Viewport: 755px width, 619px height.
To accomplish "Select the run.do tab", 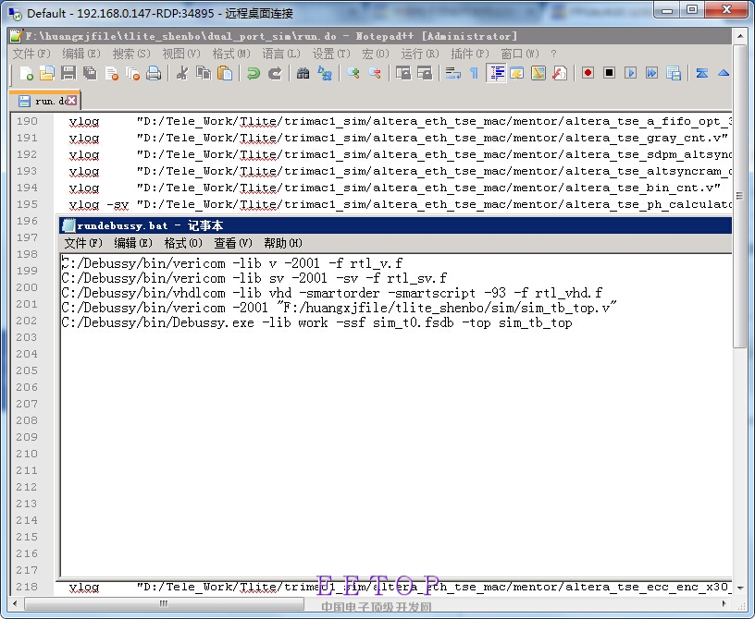I will (x=44, y=101).
